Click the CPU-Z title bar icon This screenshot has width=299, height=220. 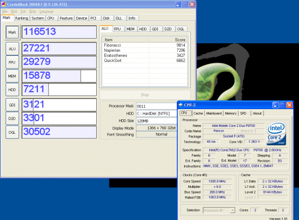click(x=181, y=105)
